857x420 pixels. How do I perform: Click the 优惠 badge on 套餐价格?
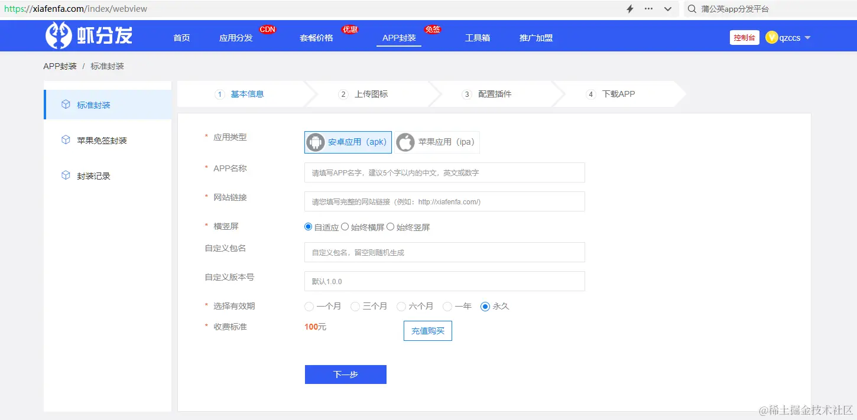tap(350, 30)
